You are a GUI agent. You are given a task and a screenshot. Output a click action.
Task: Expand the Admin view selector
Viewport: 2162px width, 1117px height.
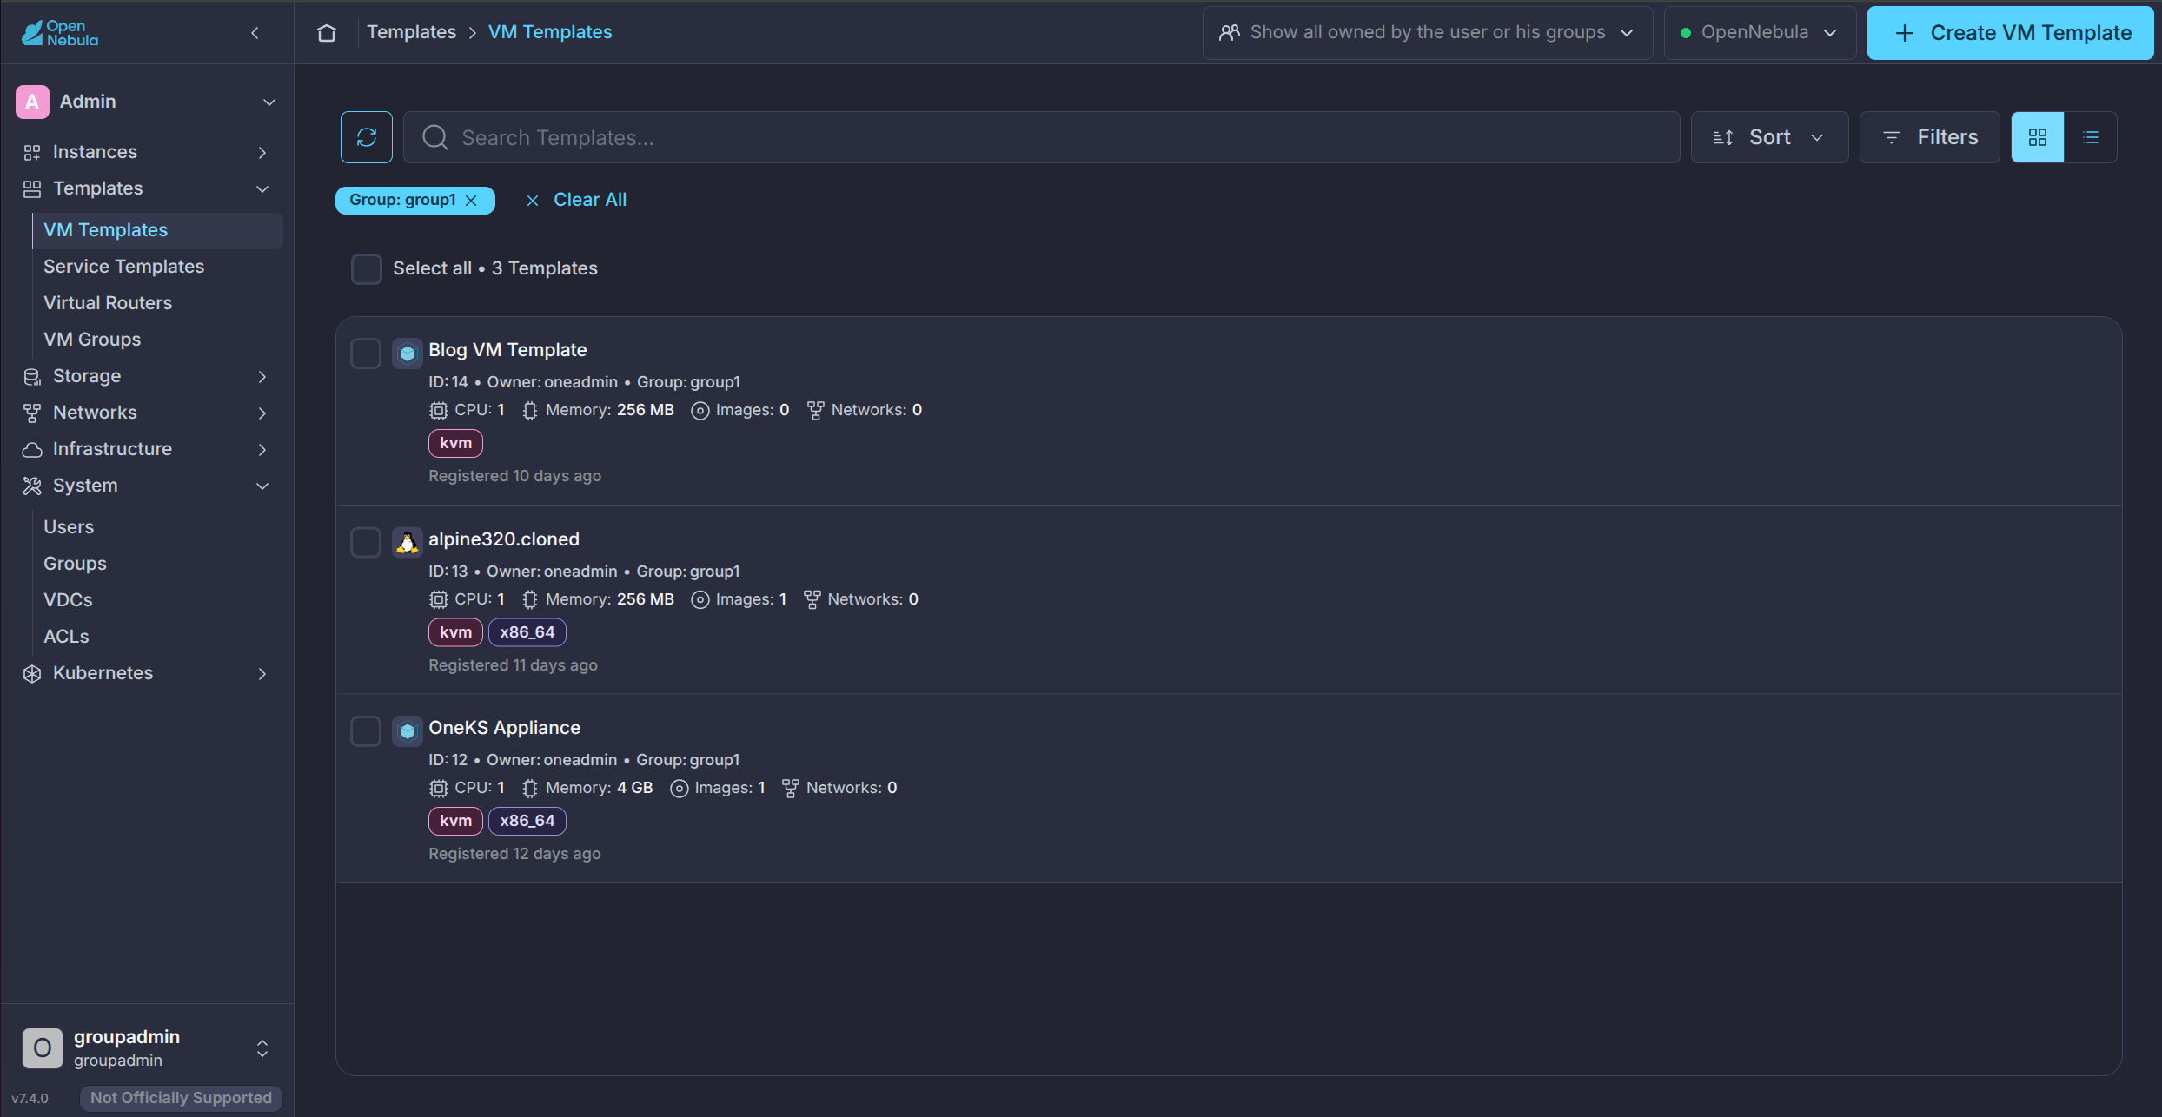tap(269, 102)
